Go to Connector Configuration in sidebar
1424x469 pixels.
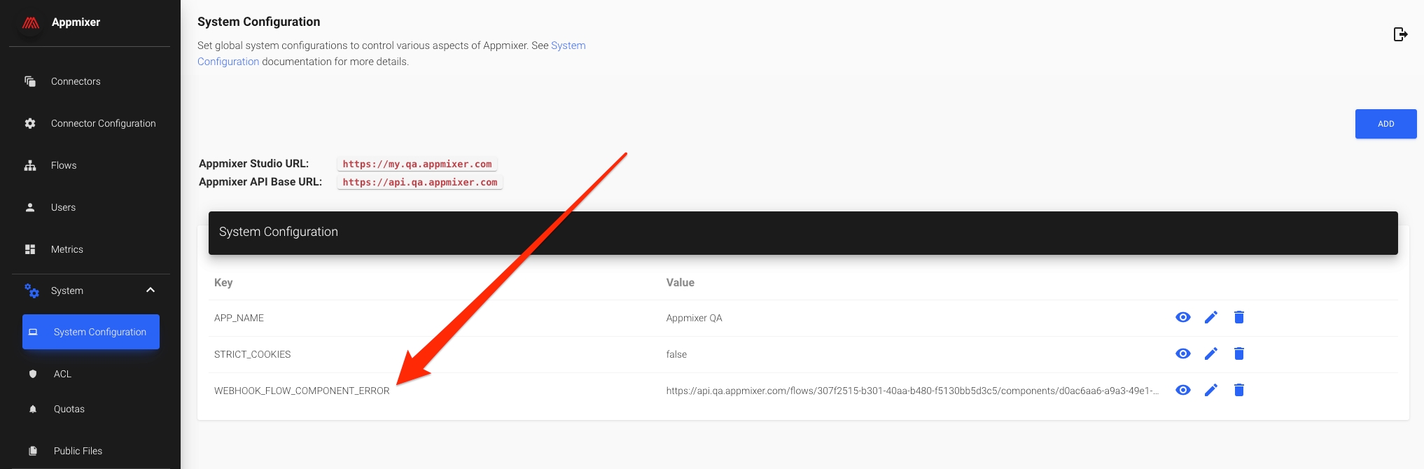coord(103,124)
